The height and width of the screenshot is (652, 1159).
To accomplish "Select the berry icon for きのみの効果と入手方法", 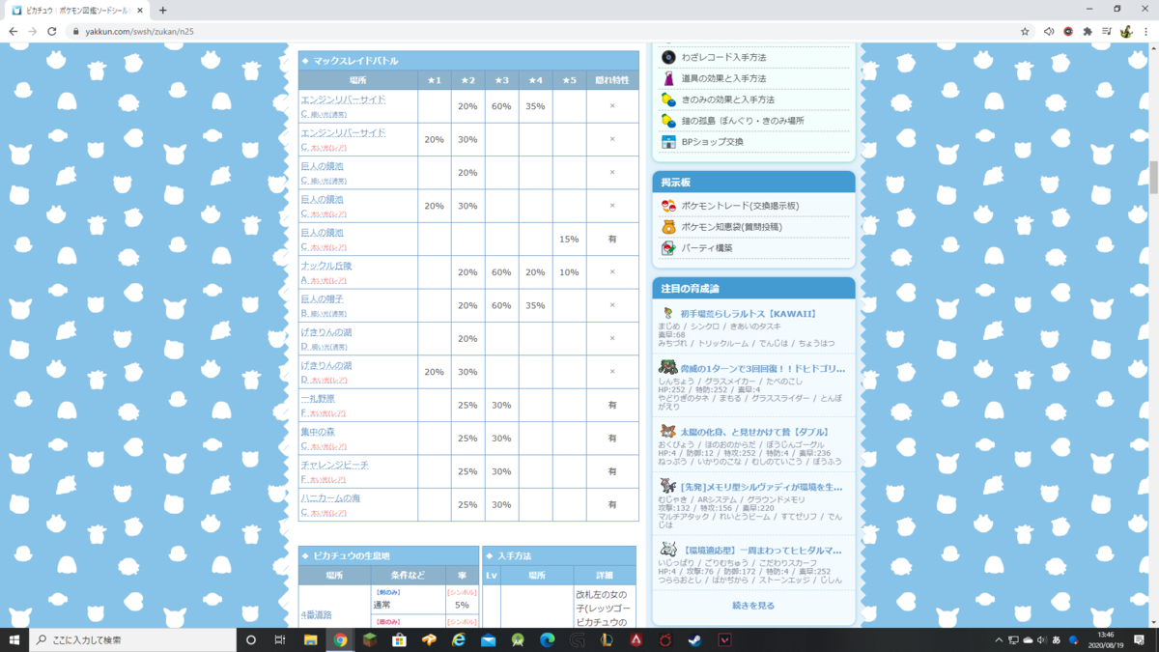I will point(667,99).
